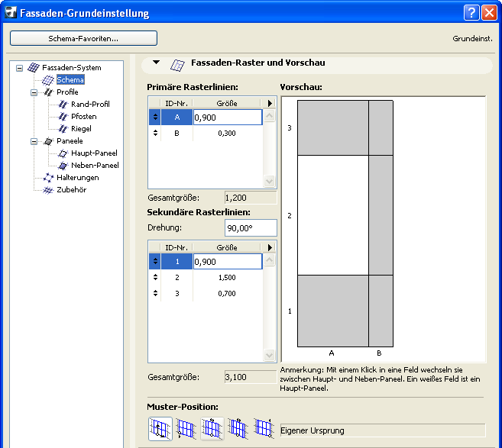Click the reorder handle of row B

click(x=155, y=133)
